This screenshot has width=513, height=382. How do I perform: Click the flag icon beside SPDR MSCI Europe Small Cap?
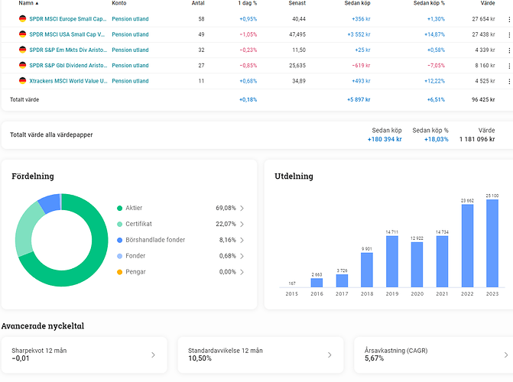tap(23, 18)
